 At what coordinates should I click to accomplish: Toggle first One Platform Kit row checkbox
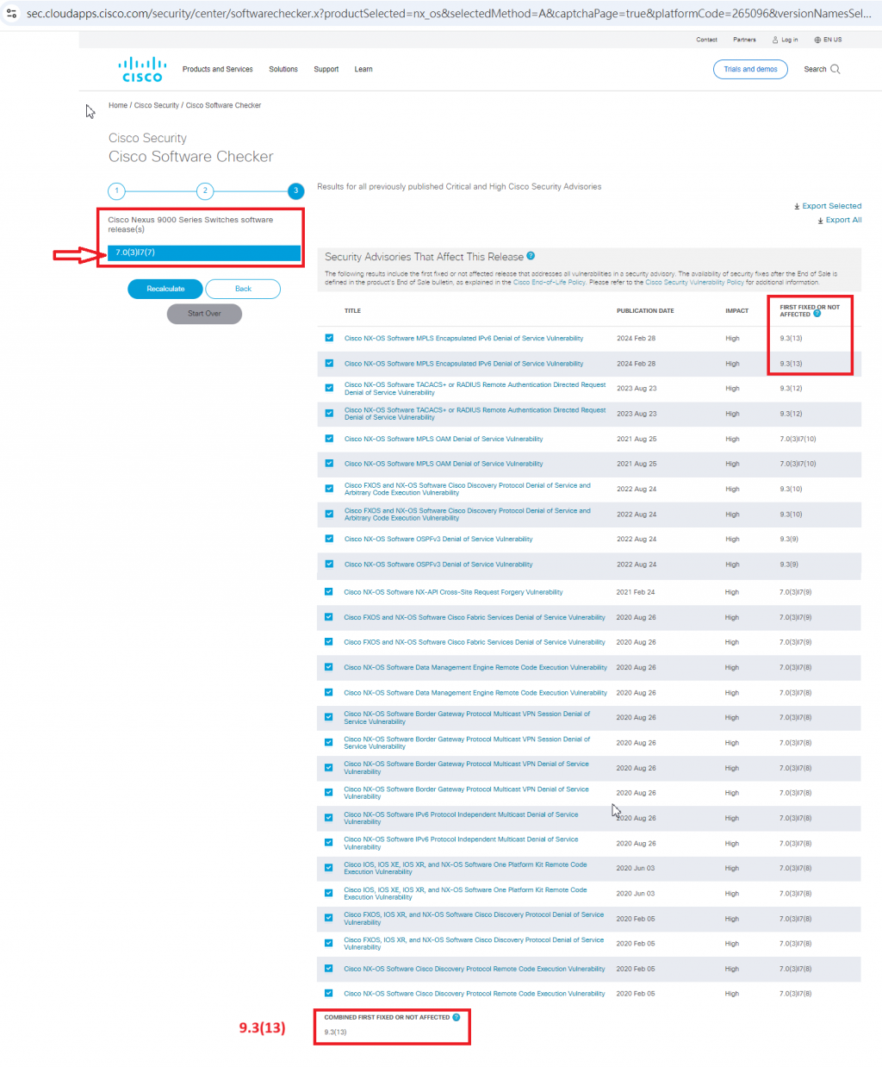coord(329,868)
